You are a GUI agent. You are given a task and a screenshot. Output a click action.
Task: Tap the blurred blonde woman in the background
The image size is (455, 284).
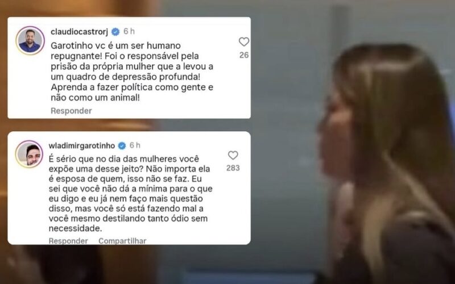387,162
